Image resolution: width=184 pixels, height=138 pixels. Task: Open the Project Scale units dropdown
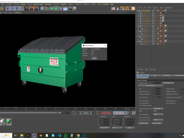[x=168, y=83]
